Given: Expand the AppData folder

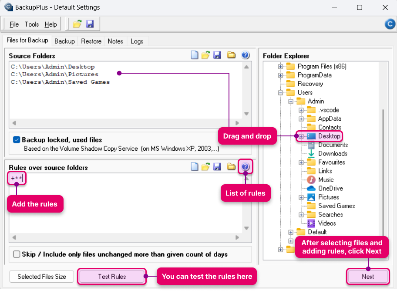Looking at the screenshot, I should click(x=301, y=119).
